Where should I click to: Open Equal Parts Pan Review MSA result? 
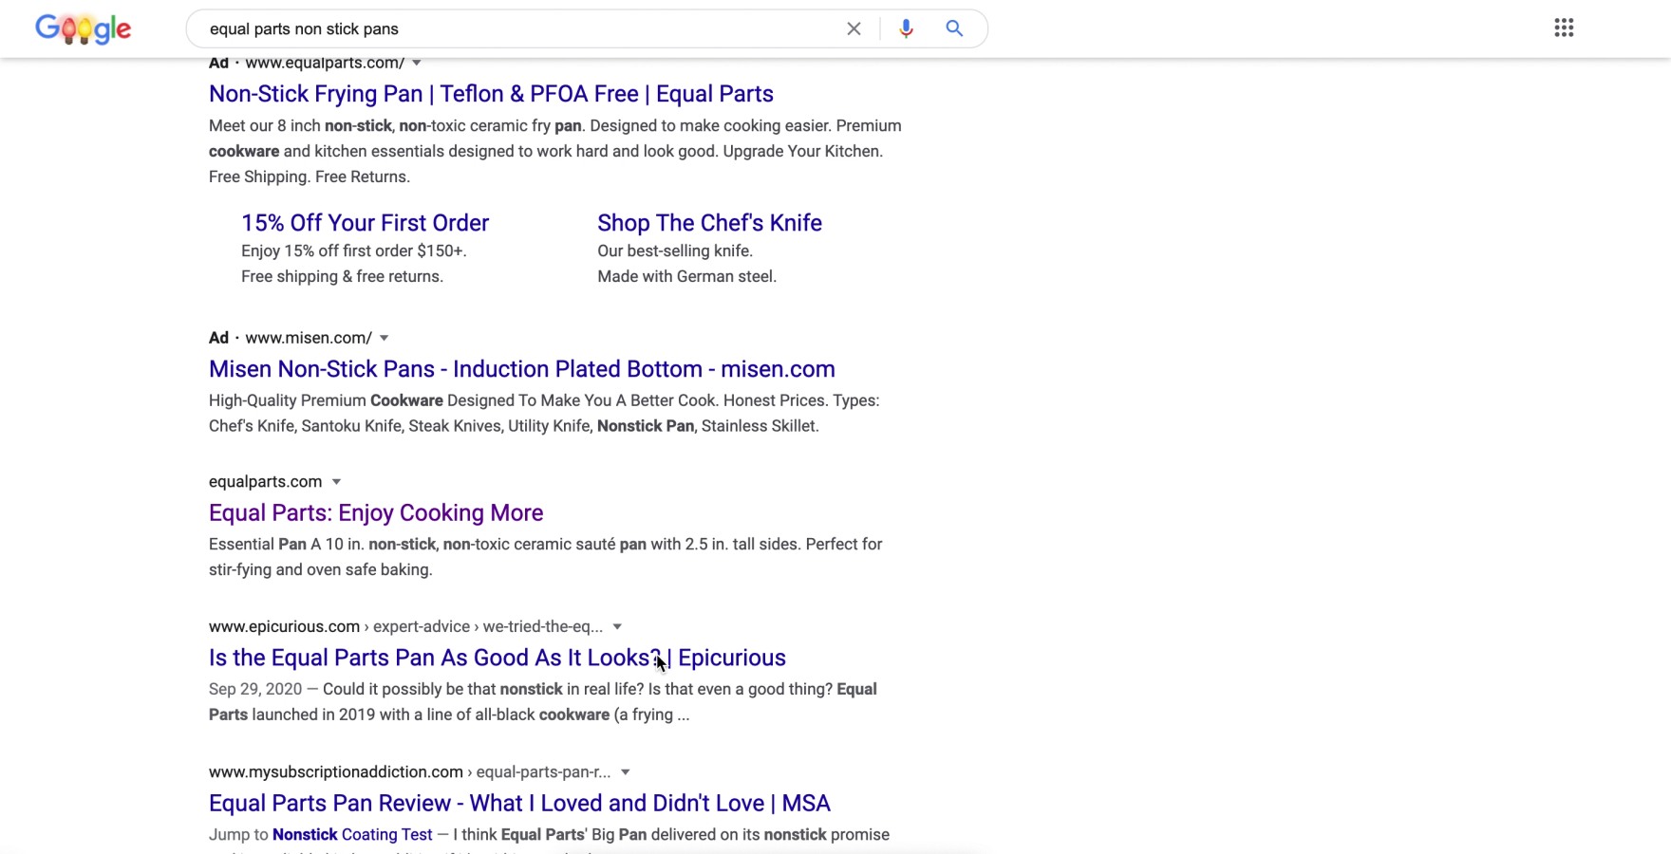[x=519, y=804]
